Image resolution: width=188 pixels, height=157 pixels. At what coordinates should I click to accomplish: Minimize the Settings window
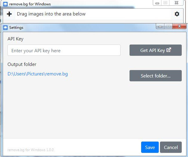160,27
